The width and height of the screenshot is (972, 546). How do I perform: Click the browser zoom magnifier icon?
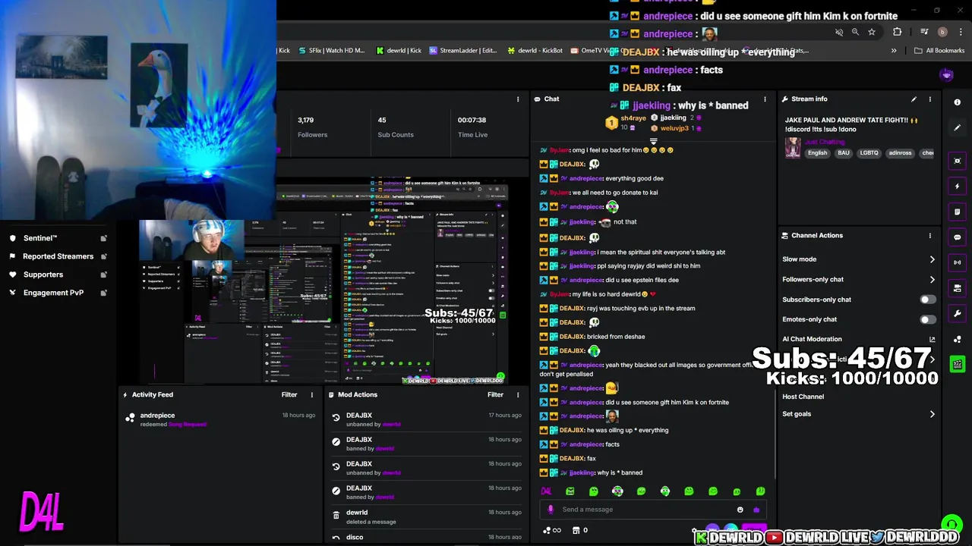(855, 32)
